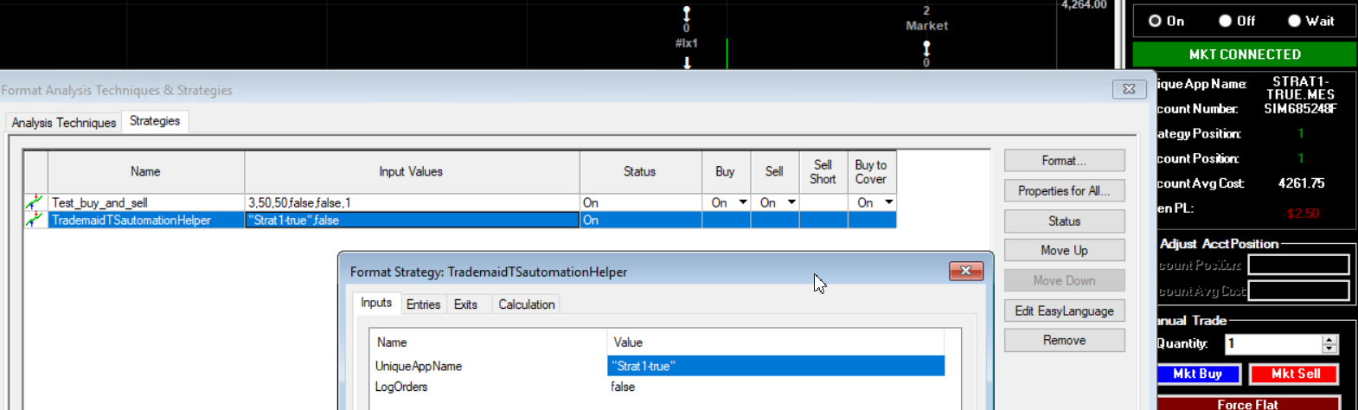Select the Off radio button

pos(1226,21)
